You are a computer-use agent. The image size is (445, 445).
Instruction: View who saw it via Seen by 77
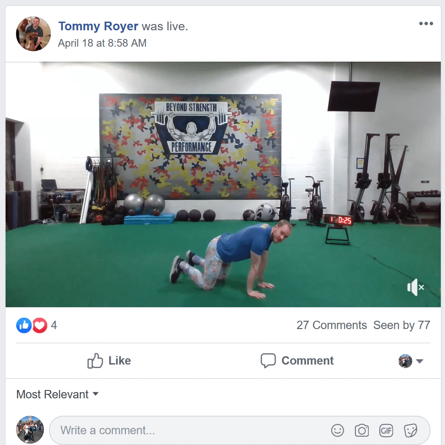coord(402,325)
